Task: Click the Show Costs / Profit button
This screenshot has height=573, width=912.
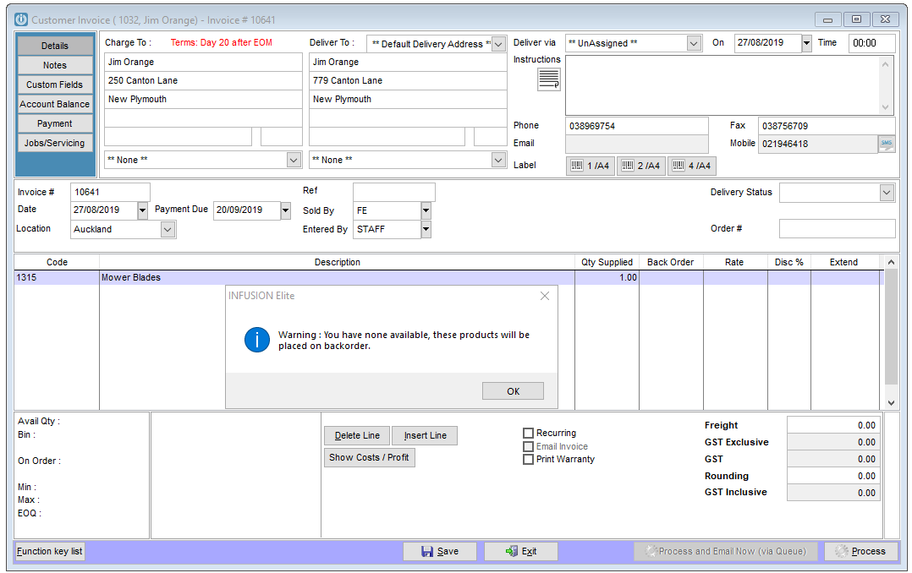Action: [x=369, y=457]
